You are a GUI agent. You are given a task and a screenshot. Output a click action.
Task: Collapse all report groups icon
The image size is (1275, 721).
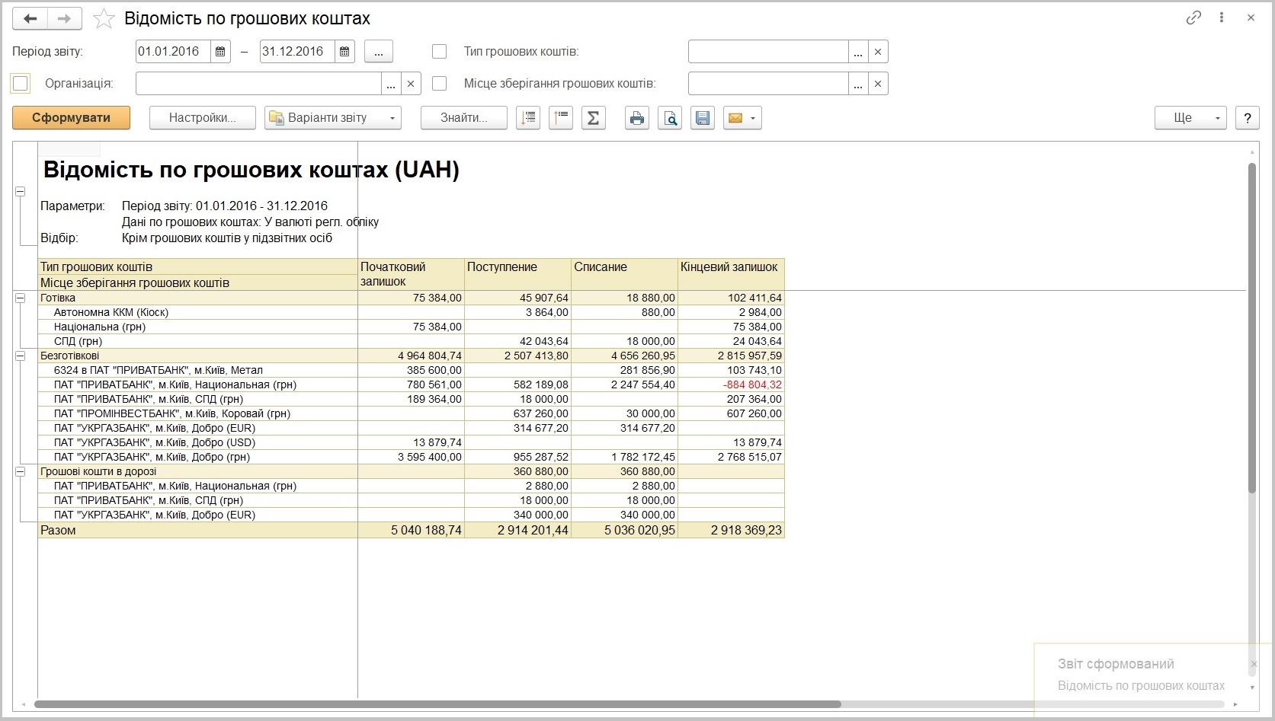(561, 118)
